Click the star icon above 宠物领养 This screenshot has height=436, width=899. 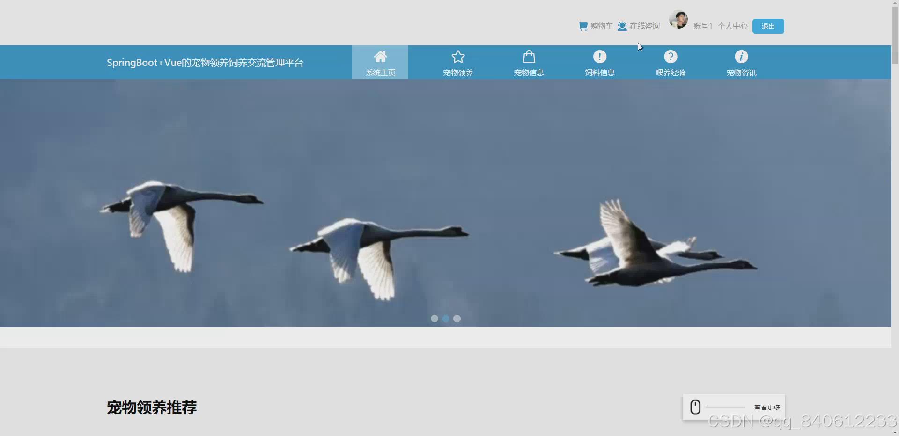(x=458, y=57)
